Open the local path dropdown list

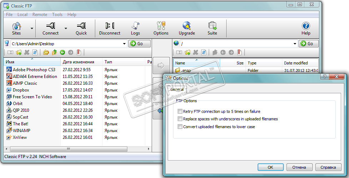point(125,44)
